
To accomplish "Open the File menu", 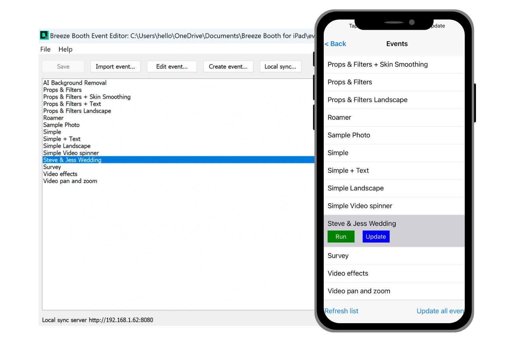I will tap(45, 49).
